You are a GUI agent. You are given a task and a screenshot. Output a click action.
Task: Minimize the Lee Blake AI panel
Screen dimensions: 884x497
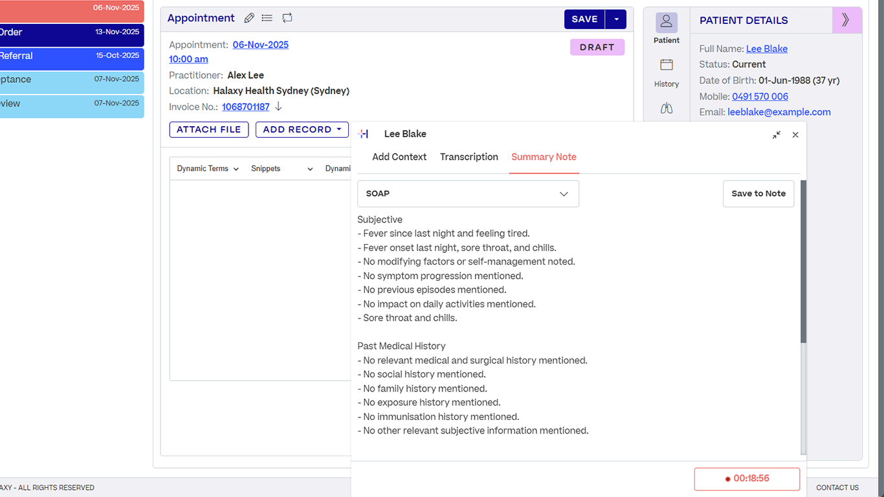(x=777, y=135)
